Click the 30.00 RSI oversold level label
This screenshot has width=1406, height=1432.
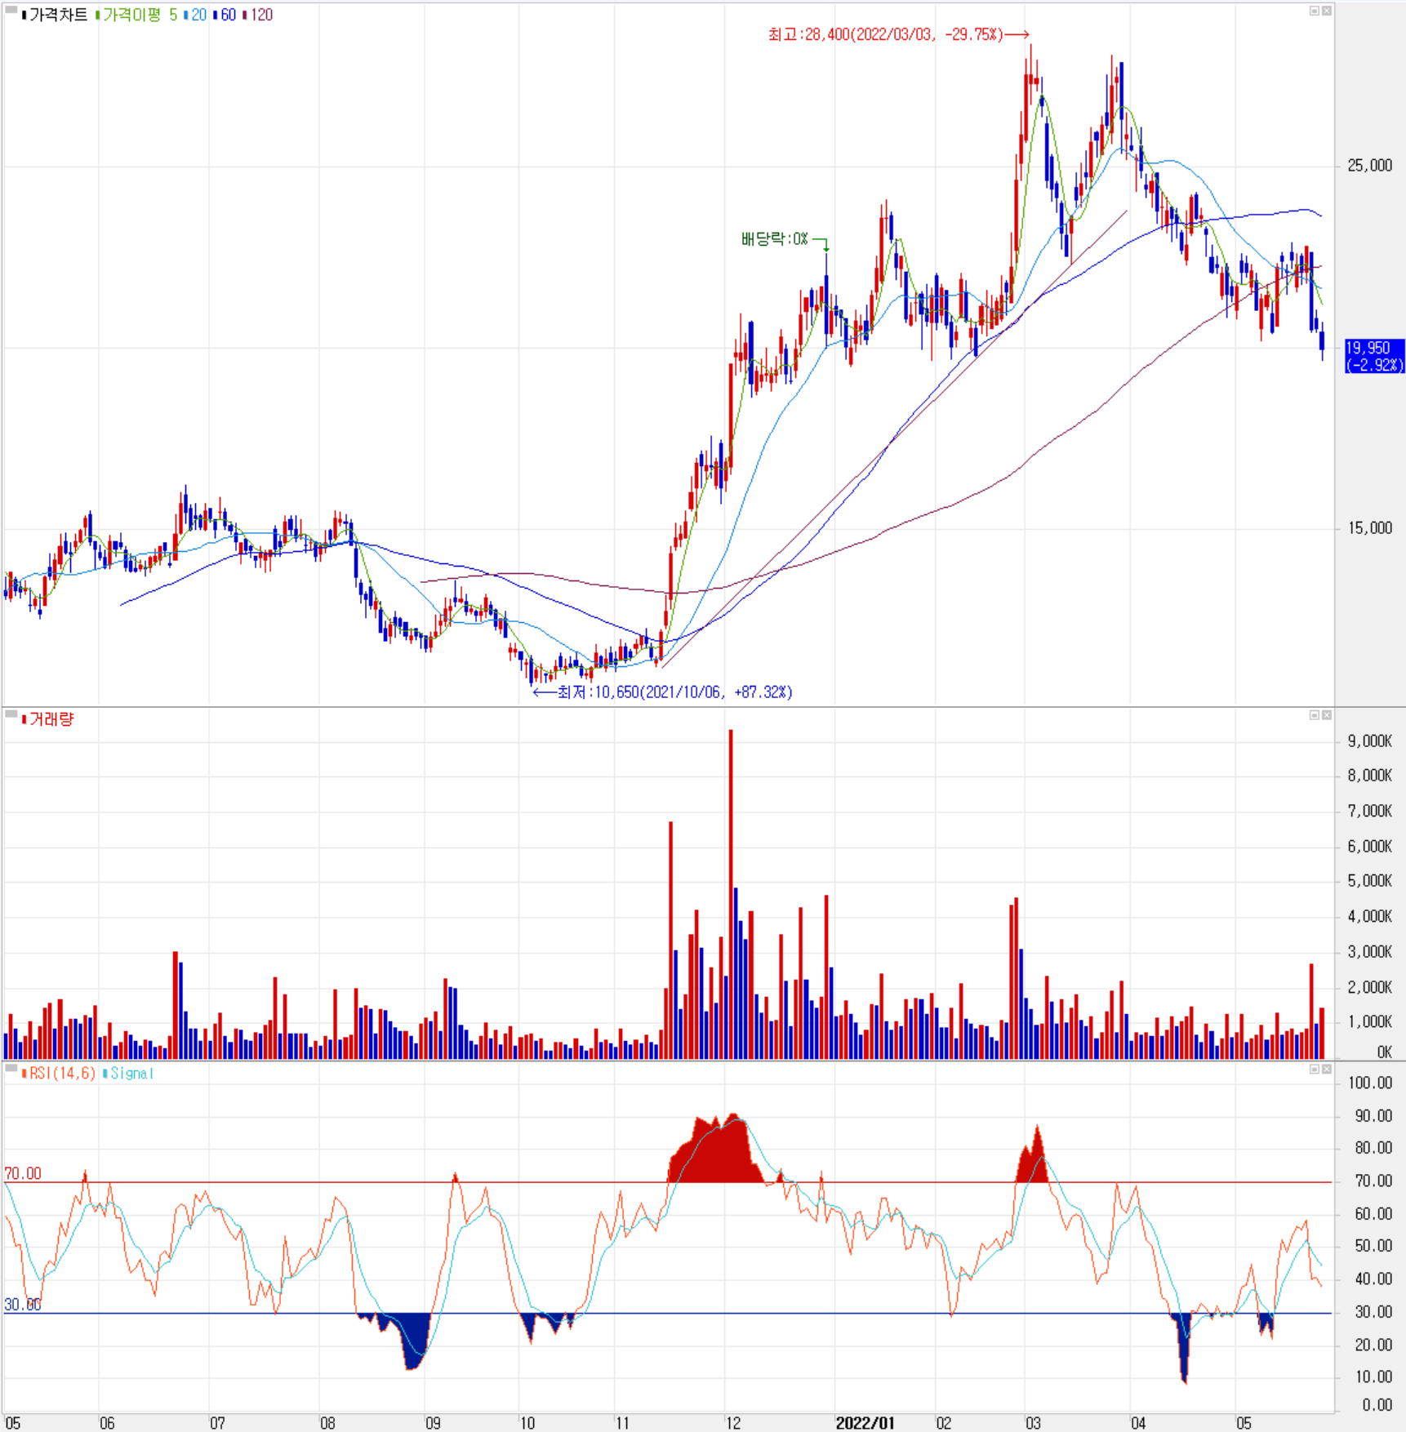[23, 1305]
